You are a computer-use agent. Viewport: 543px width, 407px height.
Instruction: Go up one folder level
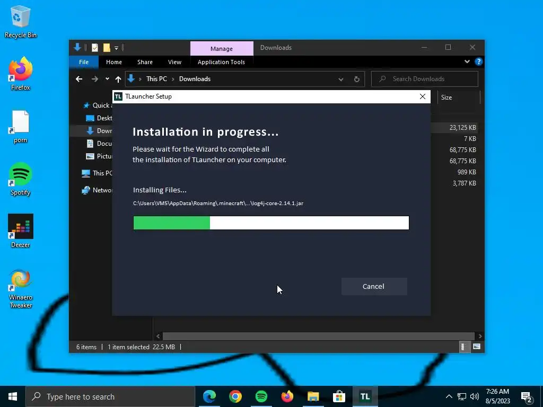coord(118,79)
